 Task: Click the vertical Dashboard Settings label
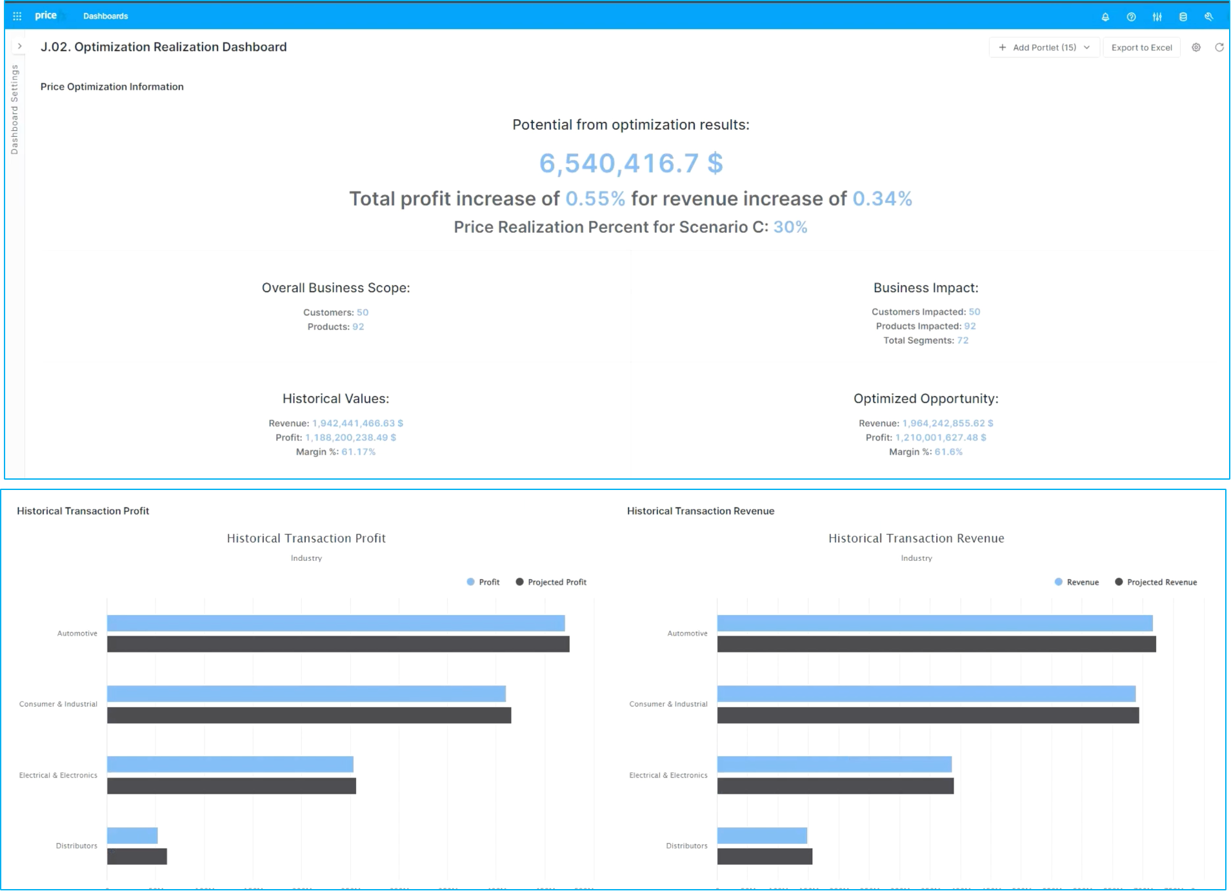click(14, 110)
